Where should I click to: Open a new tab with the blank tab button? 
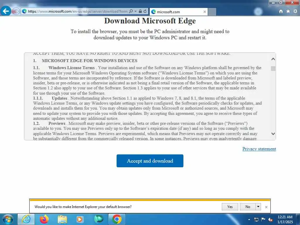point(212,12)
